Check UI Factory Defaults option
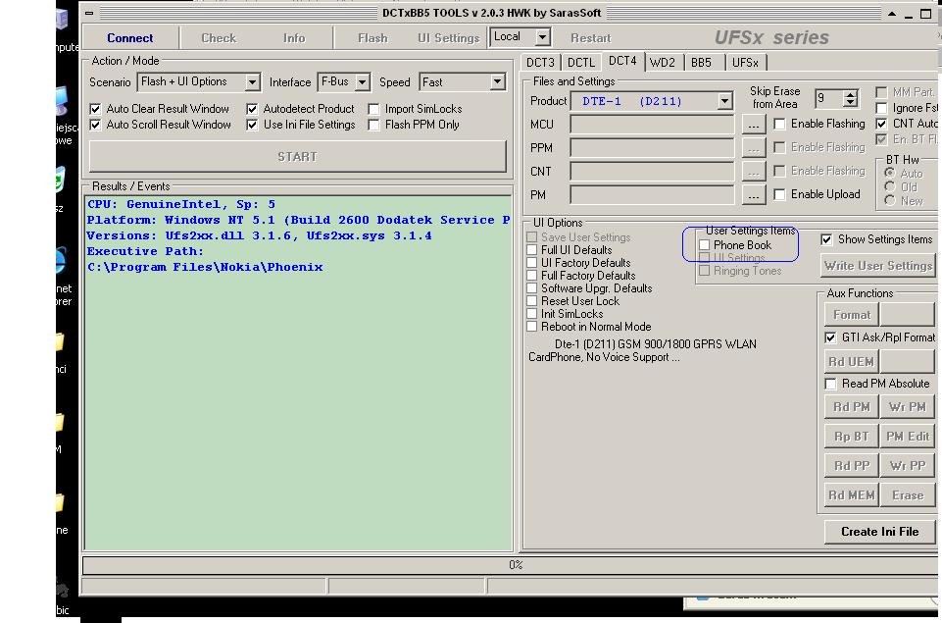Screen dimensions: 942x623 click(531, 262)
